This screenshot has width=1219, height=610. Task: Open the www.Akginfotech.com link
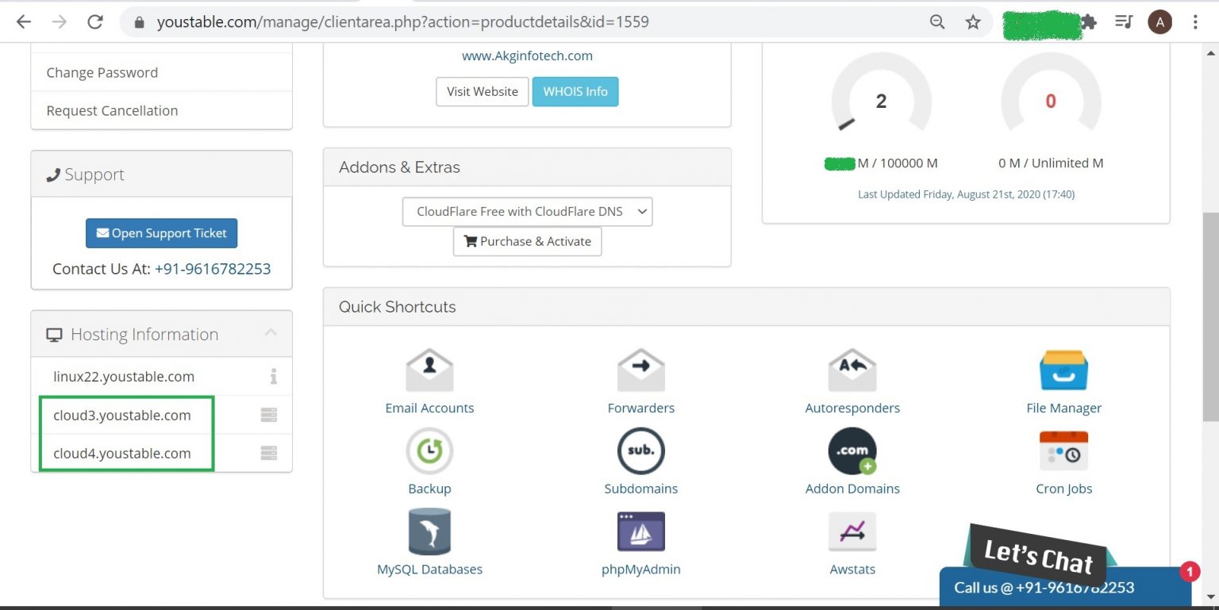click(x=527, y=56)
